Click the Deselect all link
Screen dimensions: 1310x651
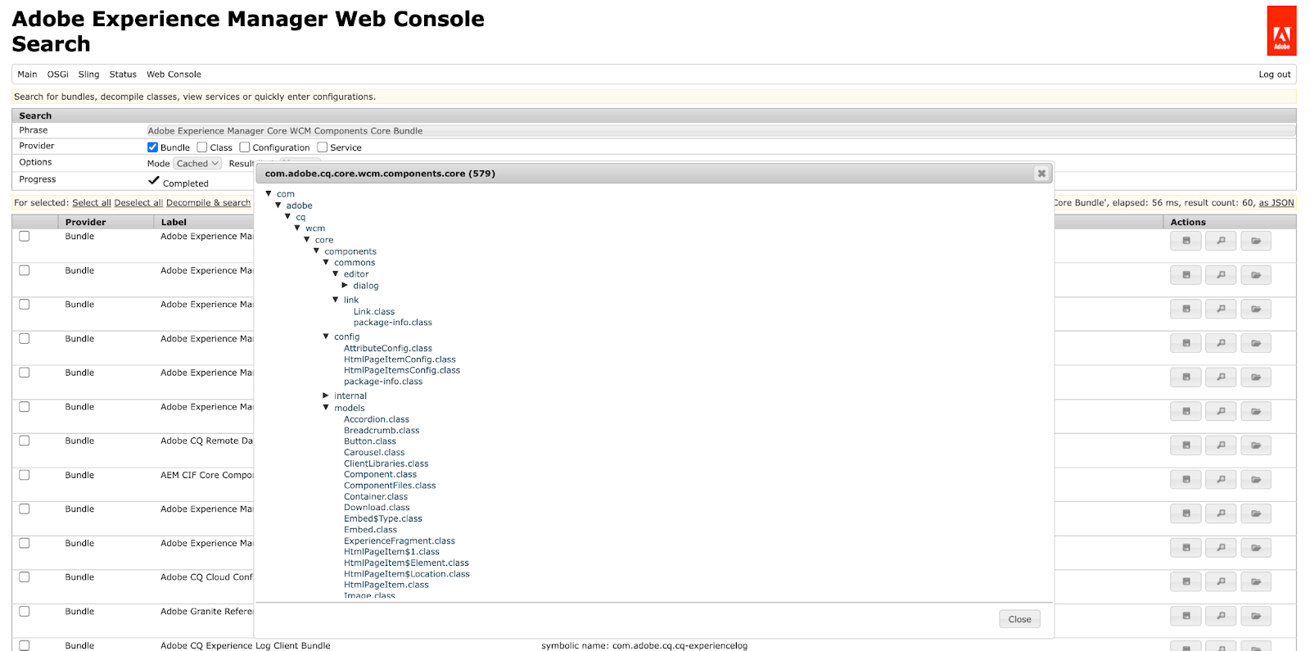click(x=138, y=203)
